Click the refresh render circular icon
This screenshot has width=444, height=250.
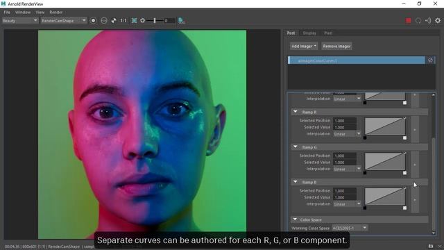click(418, 21)
